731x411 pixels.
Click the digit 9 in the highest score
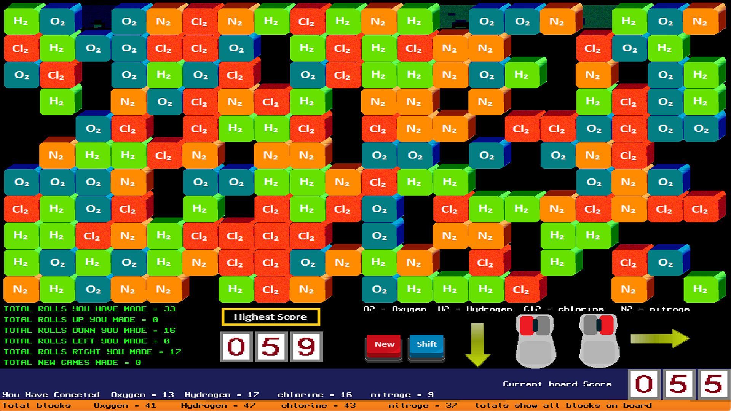306,347
